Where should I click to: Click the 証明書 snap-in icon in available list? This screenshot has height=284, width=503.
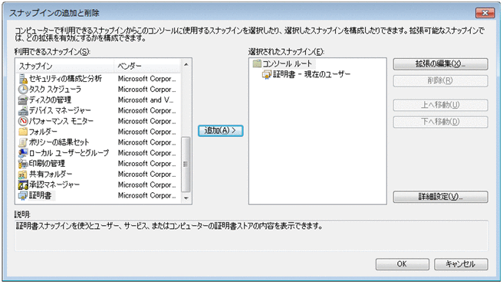pyautogui.click(x=23, y=195)
